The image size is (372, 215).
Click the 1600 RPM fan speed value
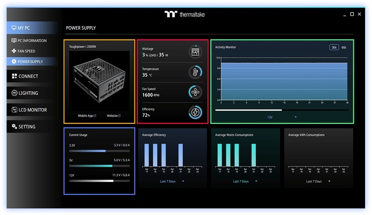(151, 95)
